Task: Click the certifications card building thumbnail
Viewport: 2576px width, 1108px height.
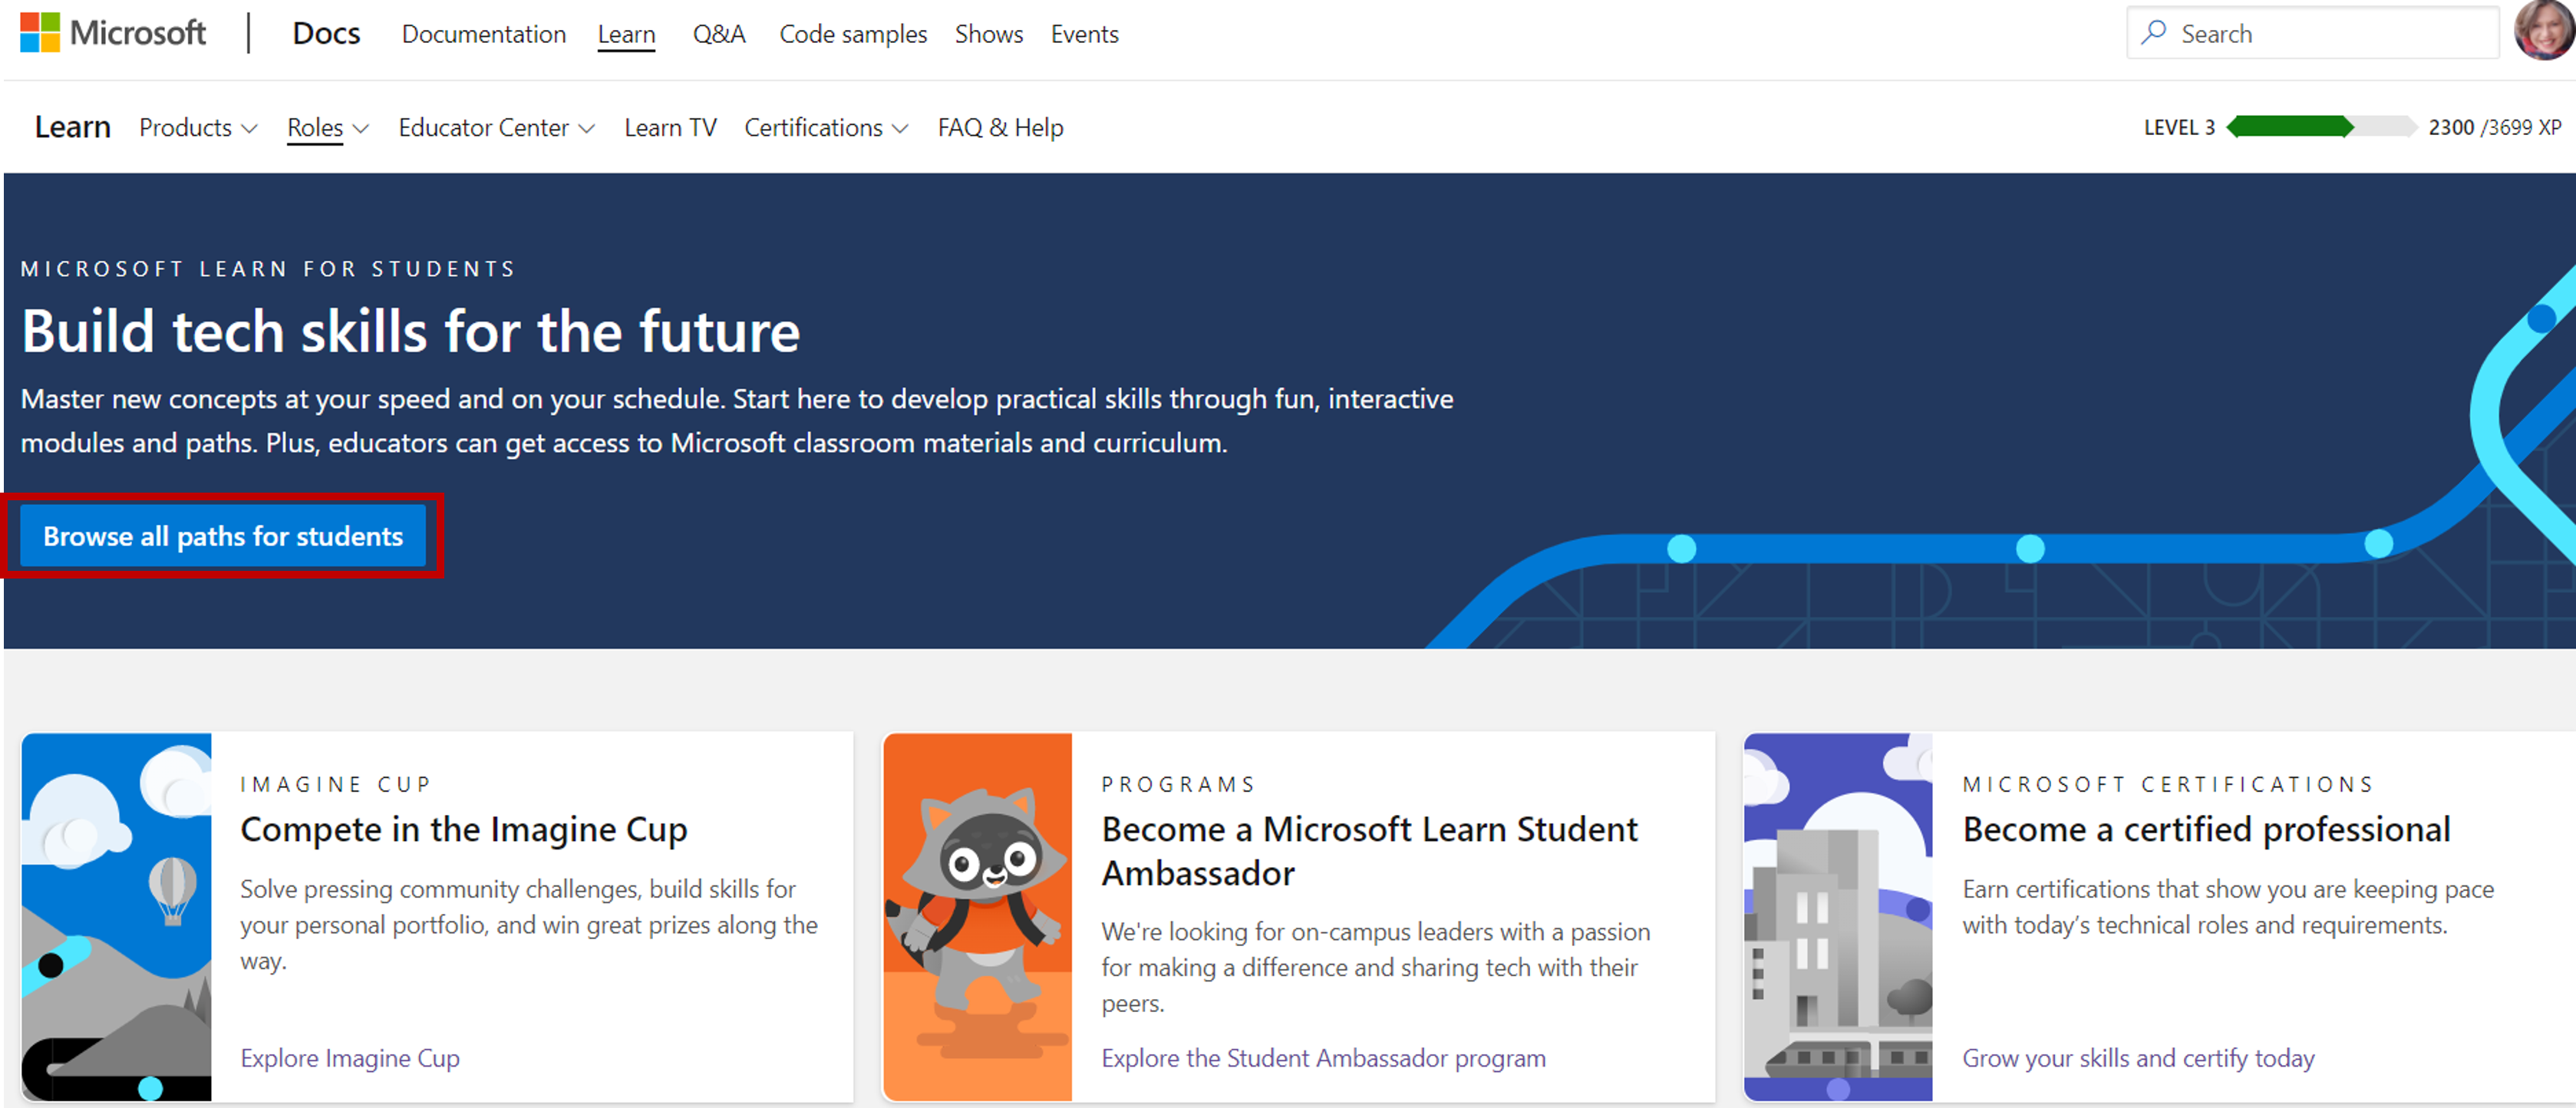Action: (1838, 916)
